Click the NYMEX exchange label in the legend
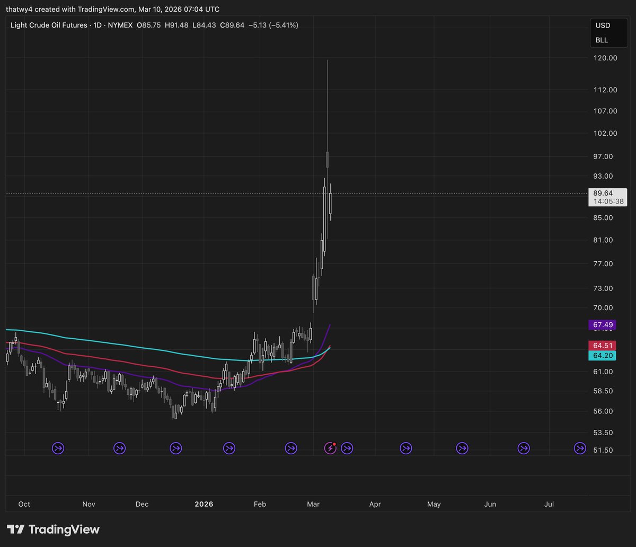 [x=121, y=25]
